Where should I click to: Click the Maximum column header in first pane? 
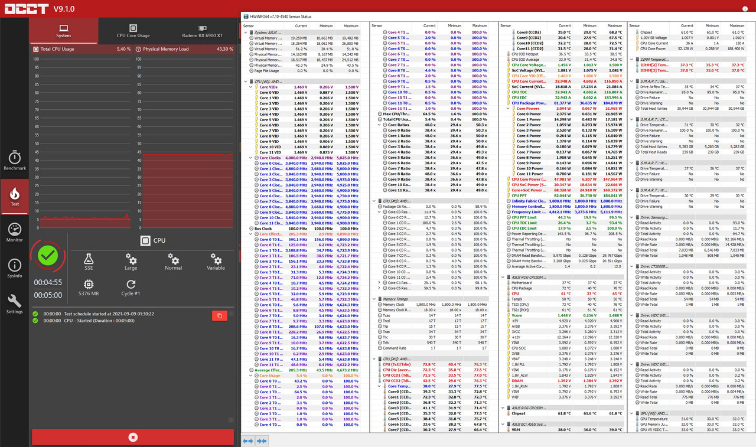pyautogui.click(x=348, y=26)
